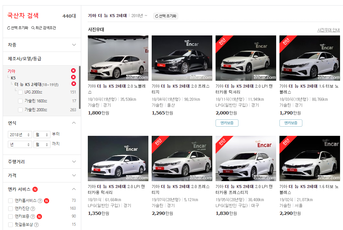Open the 1,350만원 렌터카용 럭셔리 photo
The image size is (343, 230).
(x=118, y=158)
